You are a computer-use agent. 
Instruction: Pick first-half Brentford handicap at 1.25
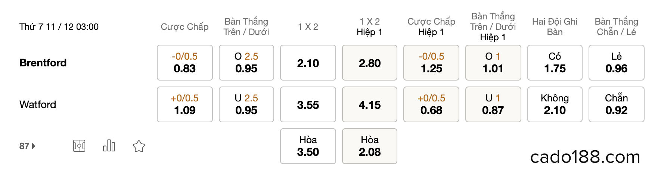point(431,63)
